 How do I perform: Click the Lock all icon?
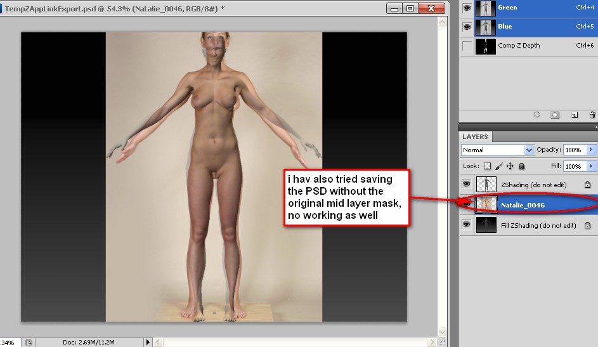(521, 166)
